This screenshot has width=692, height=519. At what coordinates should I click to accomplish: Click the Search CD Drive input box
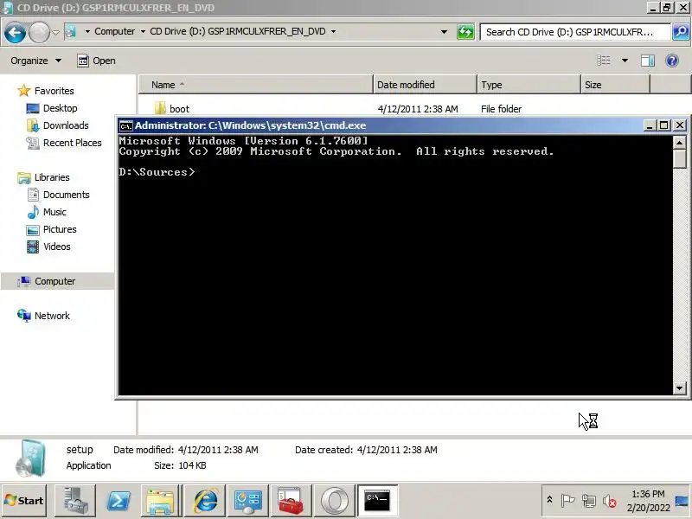tap(575, 32)
